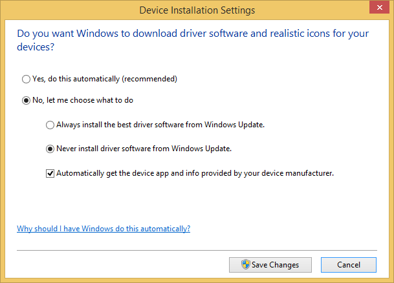Click the "No, let me choose what to do" label text

[x=83, y=100]
